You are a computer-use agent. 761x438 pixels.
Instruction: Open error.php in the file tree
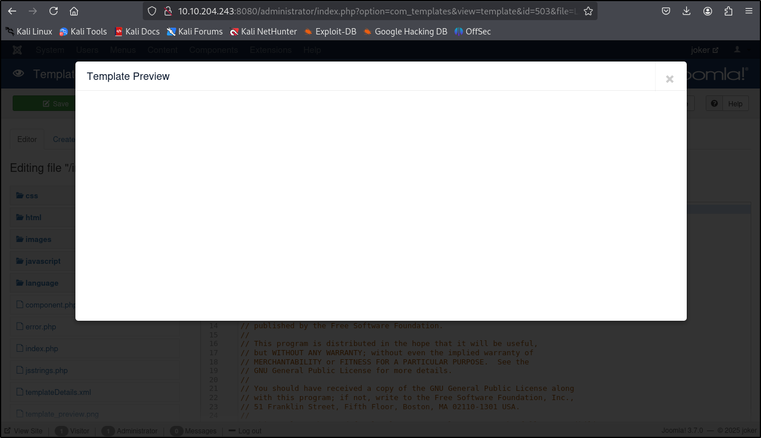coord(40,326)
